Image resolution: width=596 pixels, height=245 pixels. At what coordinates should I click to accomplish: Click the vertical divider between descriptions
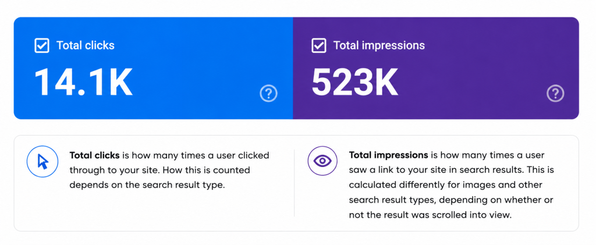[x=294, y=183]
